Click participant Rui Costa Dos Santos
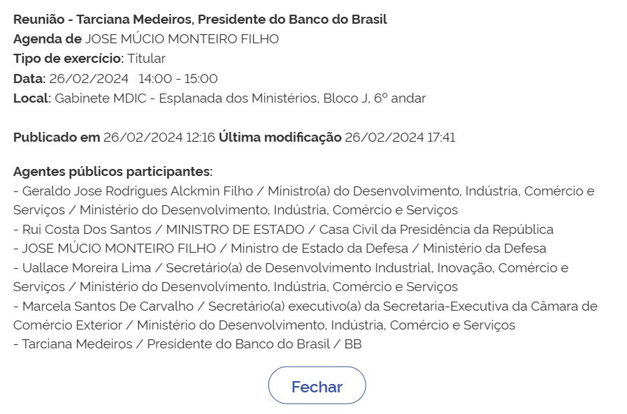The image size is (627, 414). 87,229
